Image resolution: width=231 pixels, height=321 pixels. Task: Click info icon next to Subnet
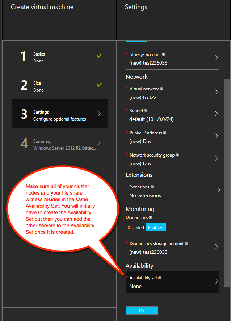point(146,110)
